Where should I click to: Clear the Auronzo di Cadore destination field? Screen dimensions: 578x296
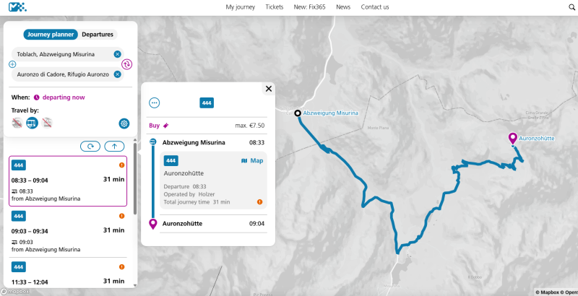(x=117, y=74)
